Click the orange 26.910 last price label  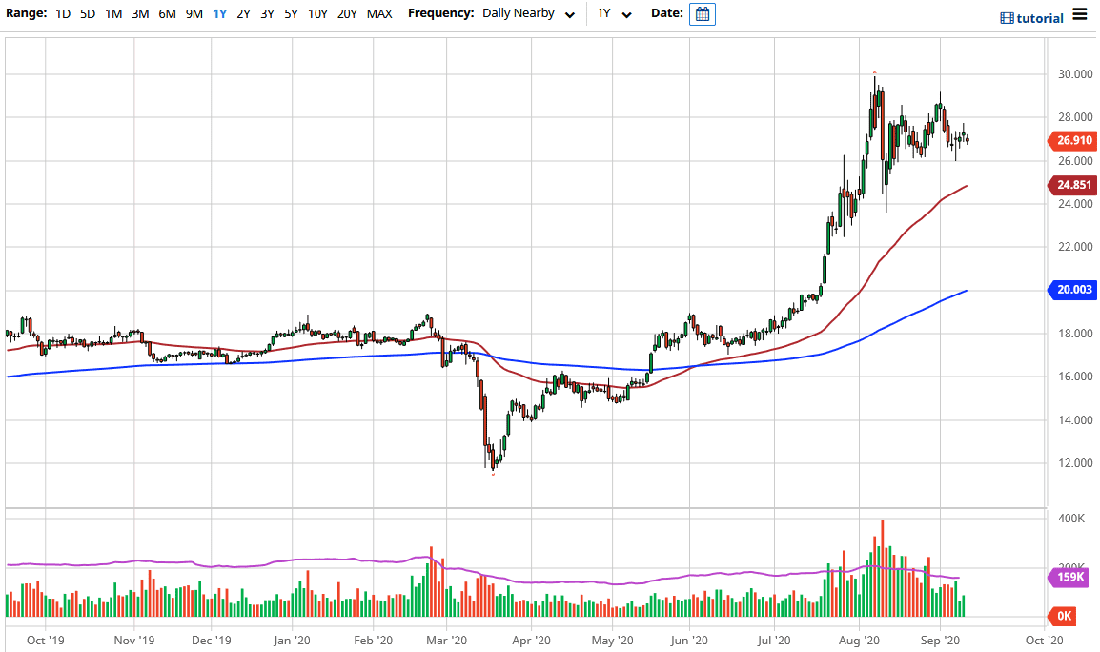[x=1074, y=141]
